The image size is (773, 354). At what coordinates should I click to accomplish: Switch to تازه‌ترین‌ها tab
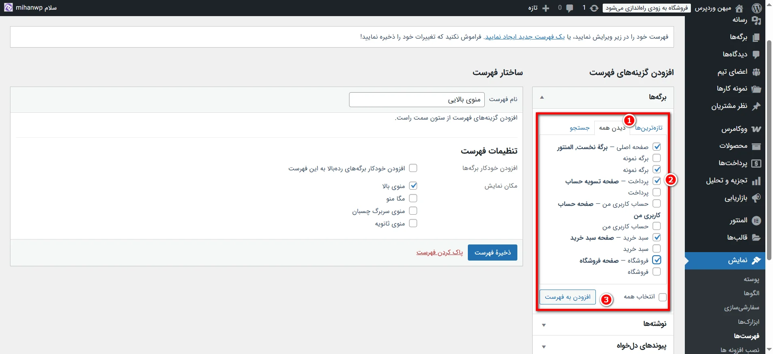(649, 128)
